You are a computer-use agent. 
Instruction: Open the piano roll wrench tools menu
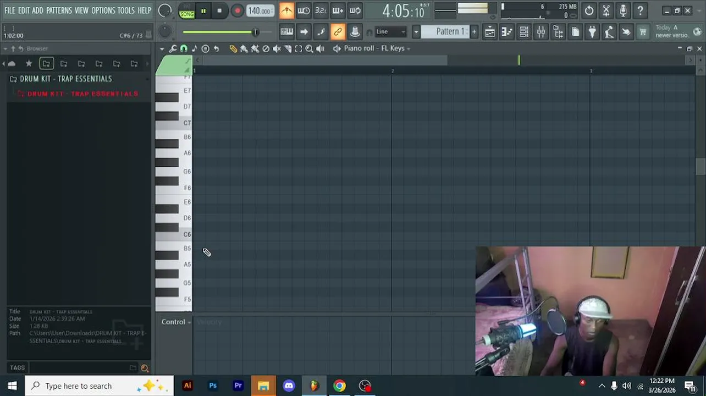173,48
